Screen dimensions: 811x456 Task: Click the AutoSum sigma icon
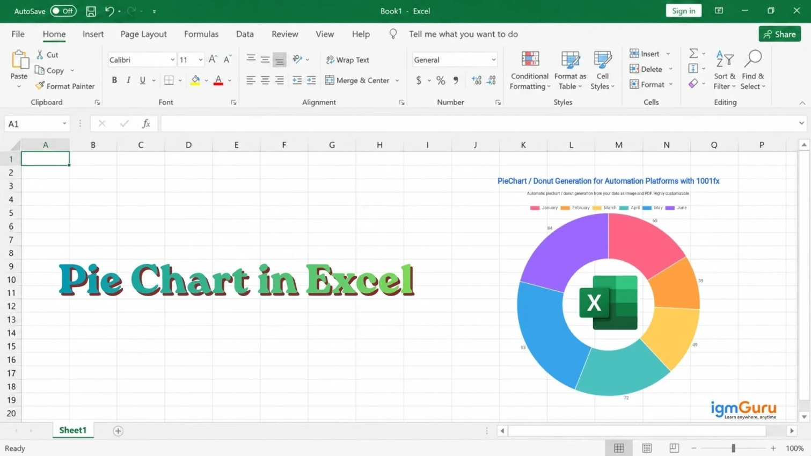click(693, 54)
